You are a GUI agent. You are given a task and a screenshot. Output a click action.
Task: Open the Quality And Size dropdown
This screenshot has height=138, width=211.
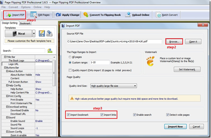pyautogui.click(x=113, y=86)
